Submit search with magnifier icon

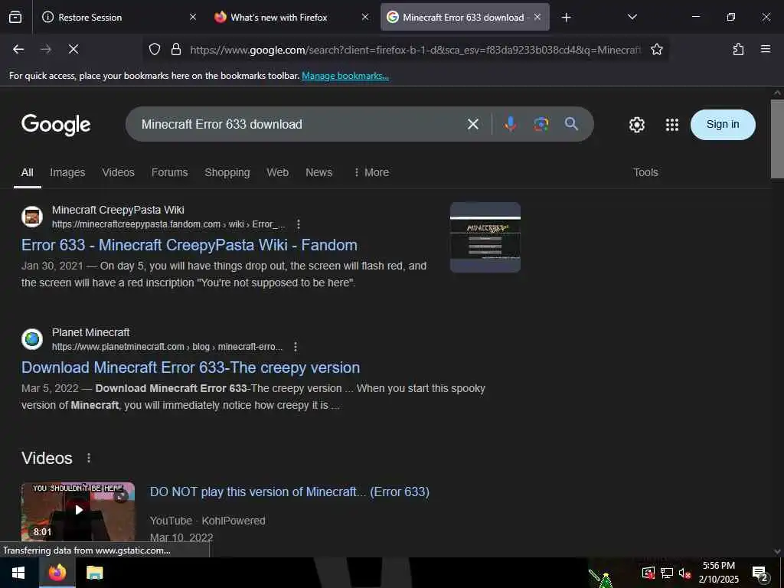(x=571, y=124)
